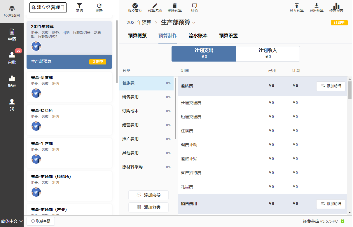353x227 pixels.
Task: Click the 刷新 refresh icon
Action: click(x=99, y=6)
